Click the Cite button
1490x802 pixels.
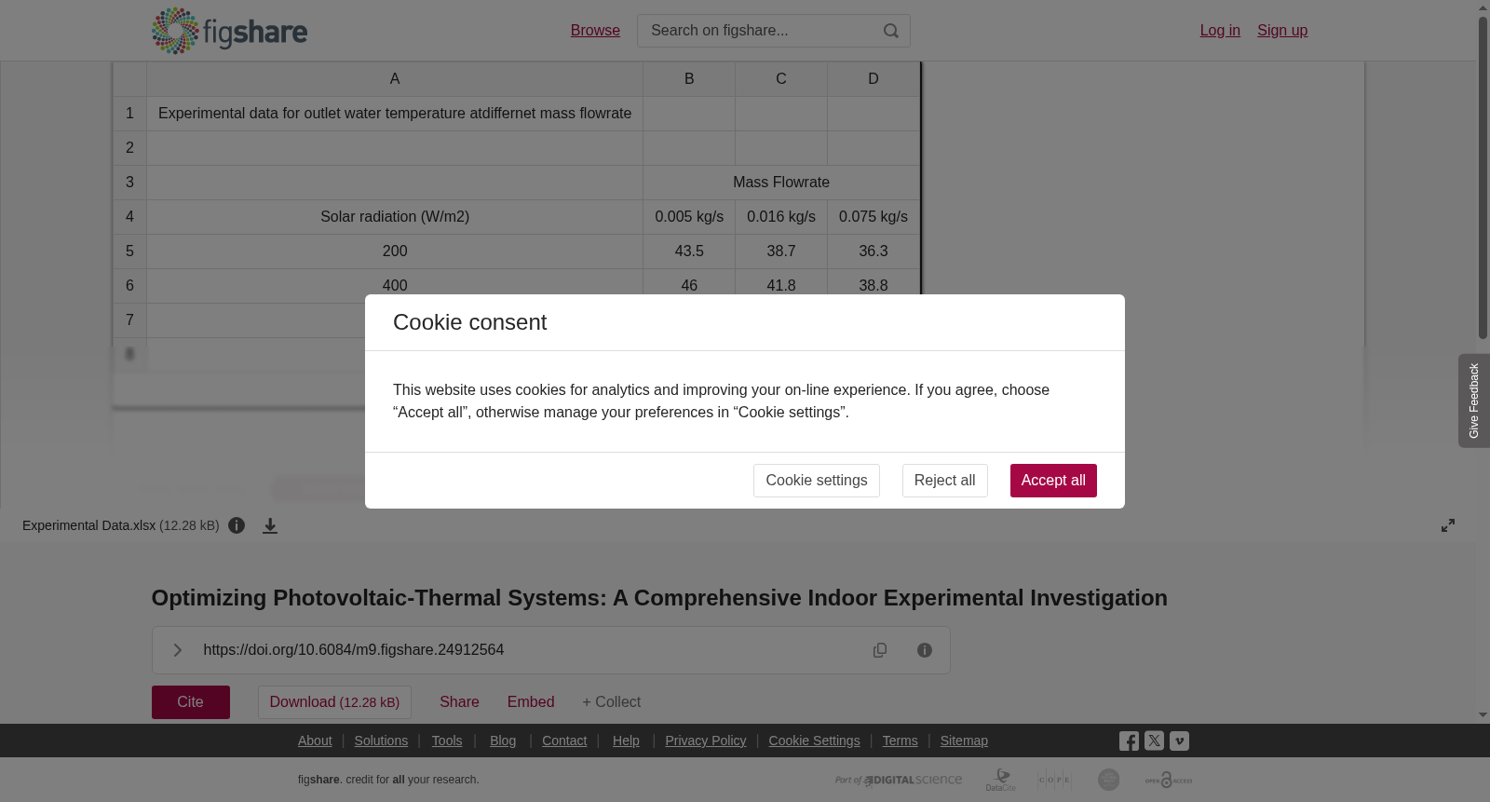click(x=191, y=702)
